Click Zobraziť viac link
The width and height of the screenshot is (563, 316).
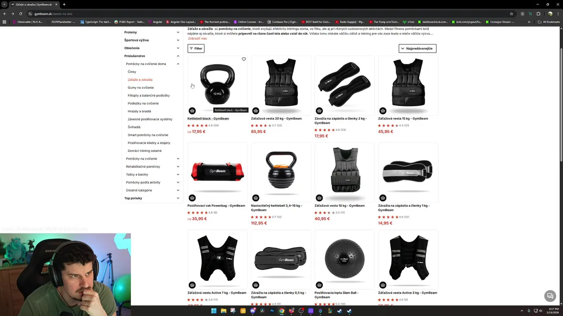(x=197, y=39)
